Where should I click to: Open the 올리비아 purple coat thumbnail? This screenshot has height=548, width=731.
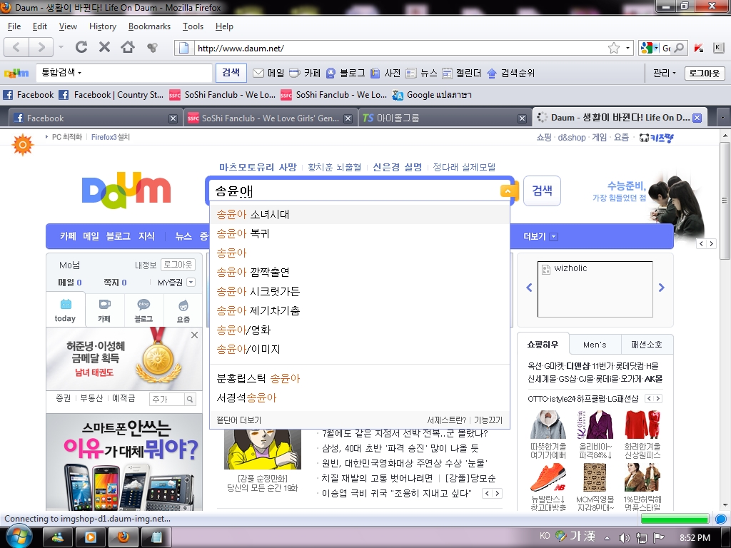(595, 425)
